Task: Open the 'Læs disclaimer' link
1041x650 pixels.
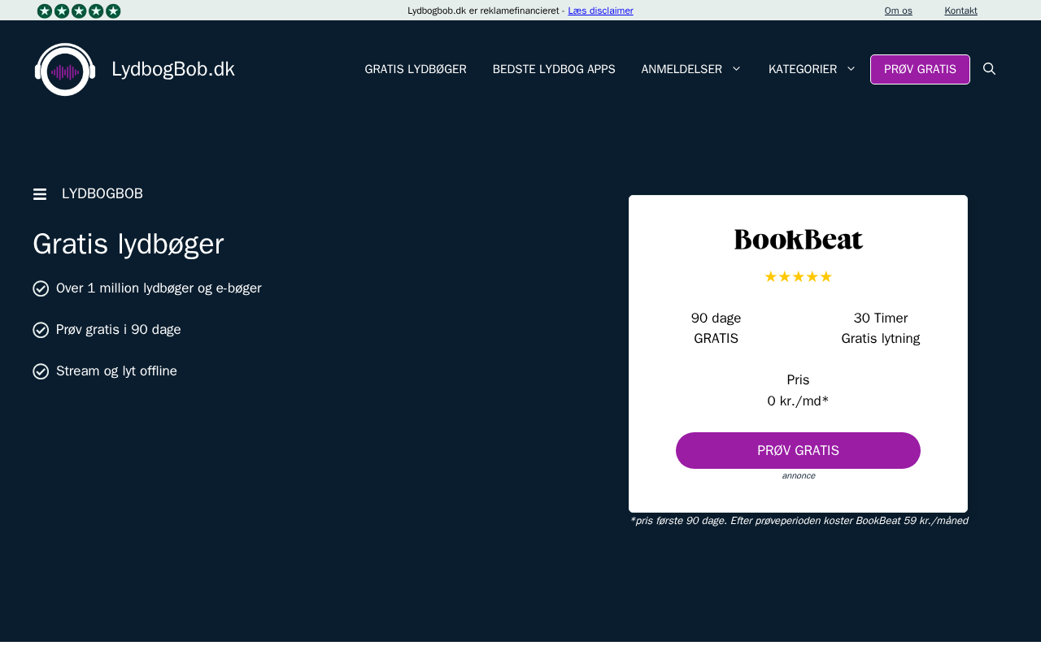Action: (x=600, y=11)
